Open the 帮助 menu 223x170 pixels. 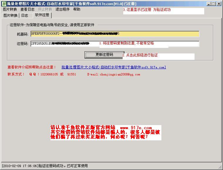(77, 9)
